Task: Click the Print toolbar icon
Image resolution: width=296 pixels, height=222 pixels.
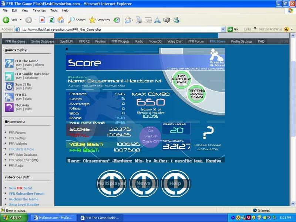Action: pyautogui.click(x=139, y=20)
